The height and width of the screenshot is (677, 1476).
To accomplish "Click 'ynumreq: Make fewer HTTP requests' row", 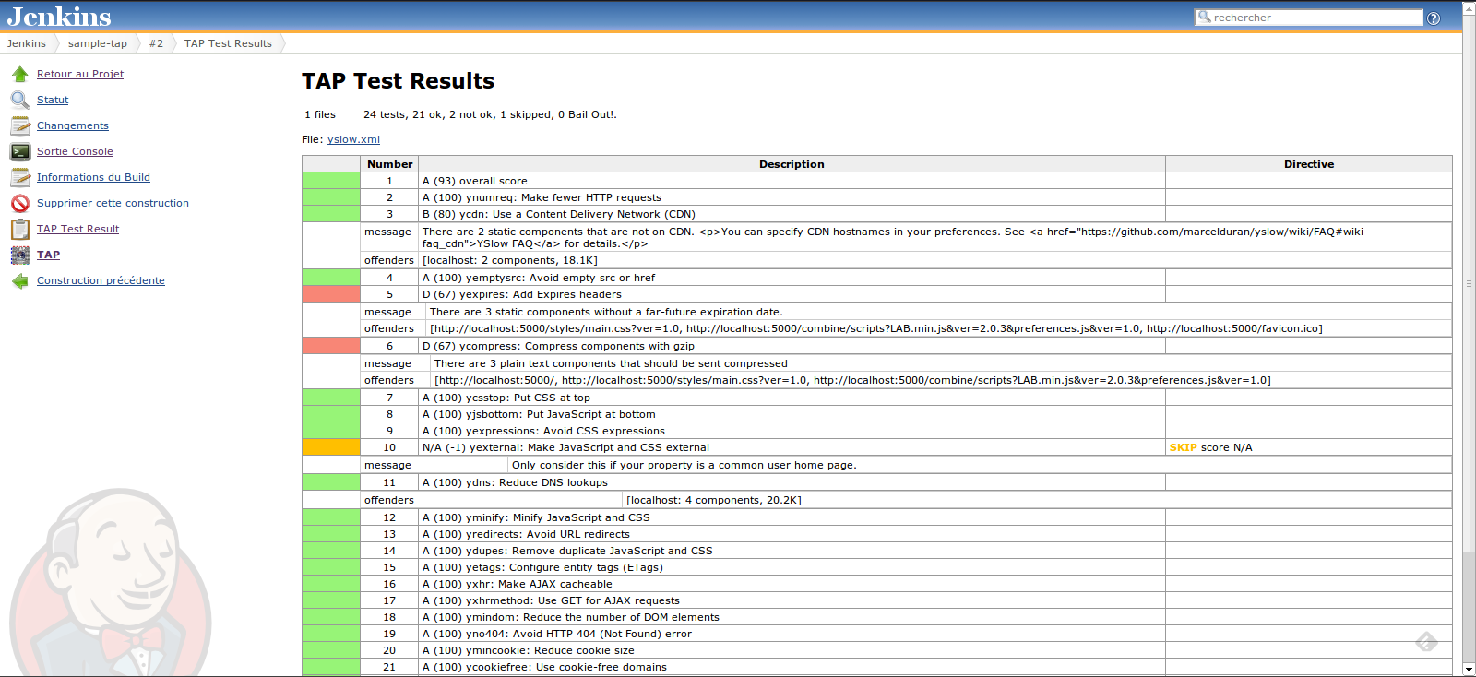I will pyautogui.click(x=877, y=197).
